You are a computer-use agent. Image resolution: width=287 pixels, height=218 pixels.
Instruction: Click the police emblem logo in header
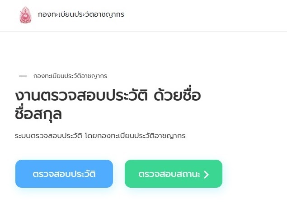click(25, 15)
